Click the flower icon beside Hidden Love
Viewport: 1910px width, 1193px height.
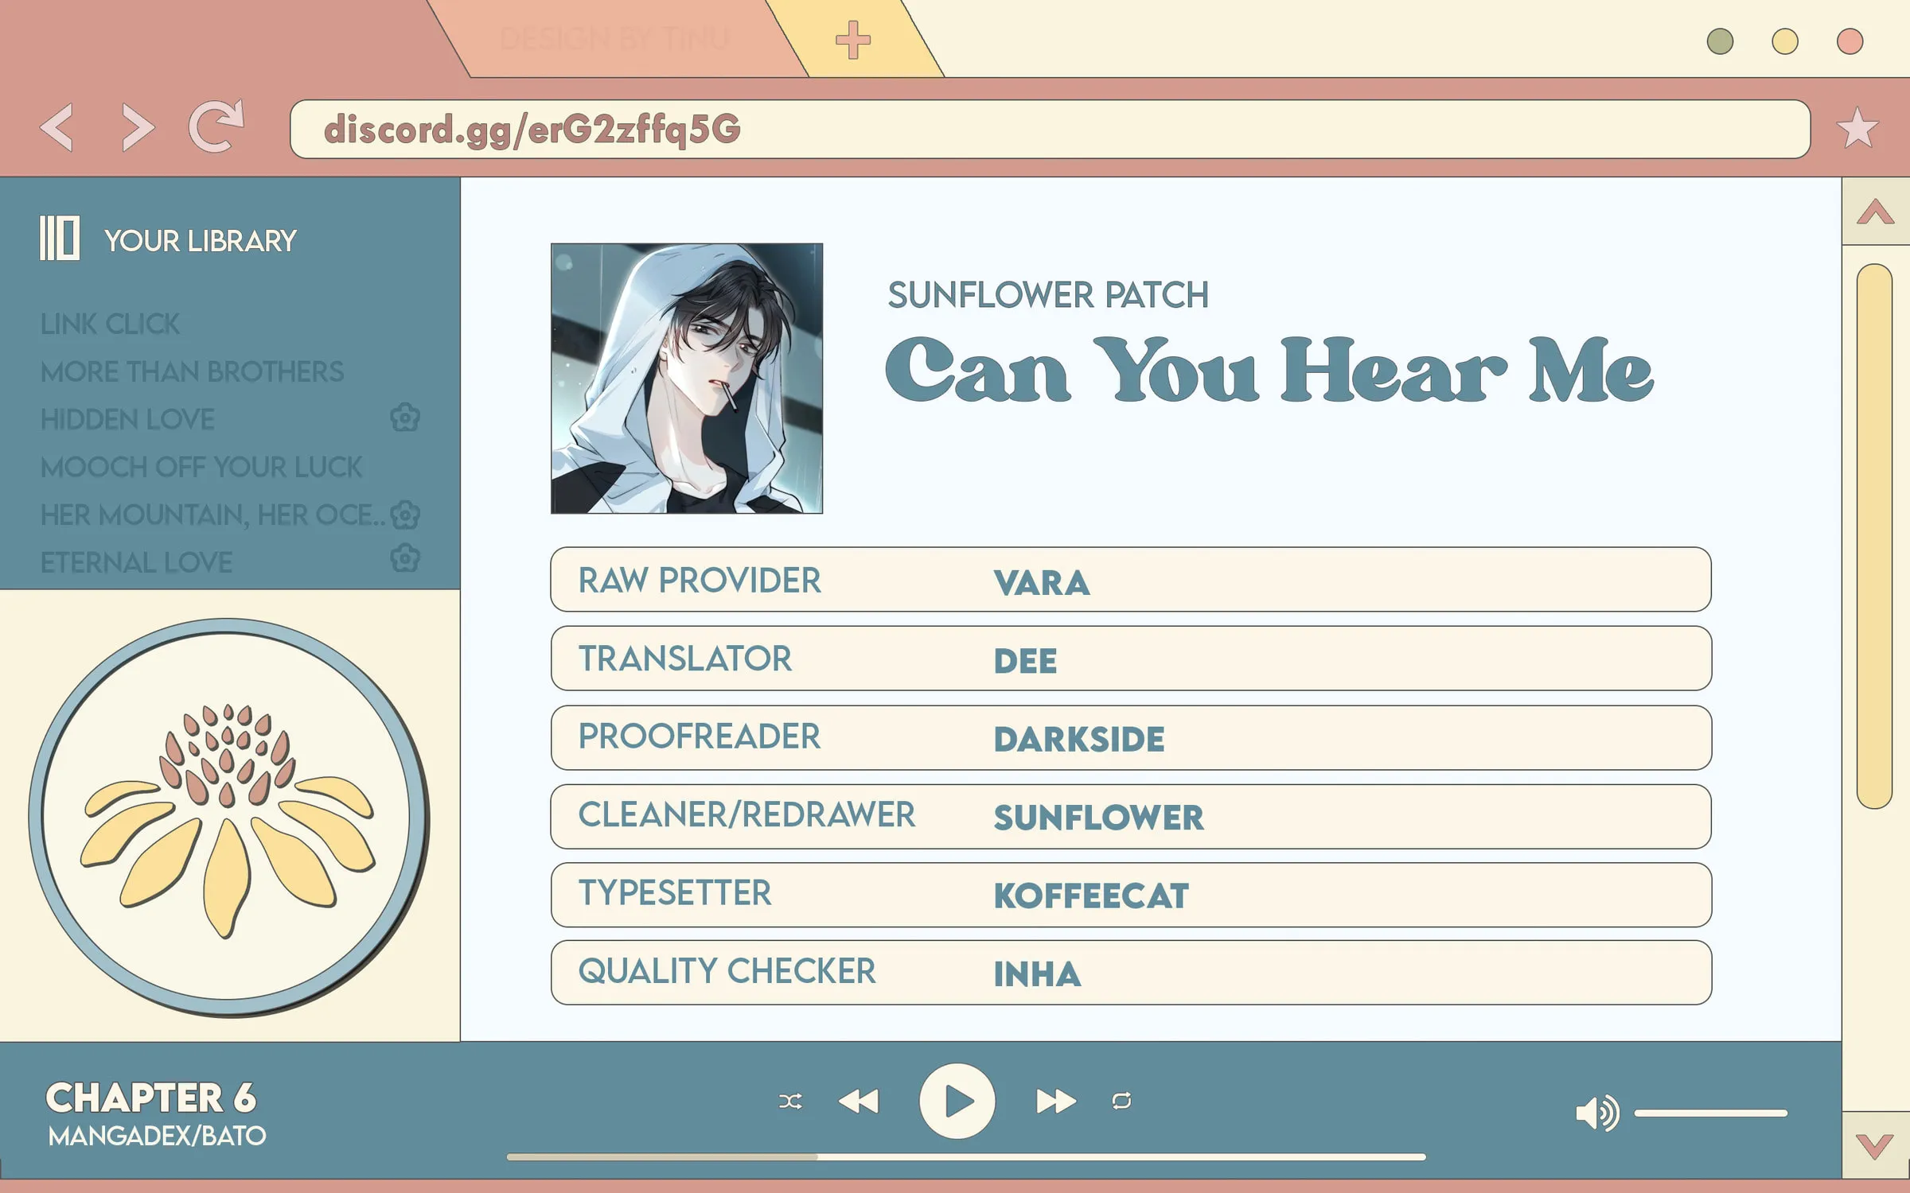pyautogui.click(x=405, y=417)
